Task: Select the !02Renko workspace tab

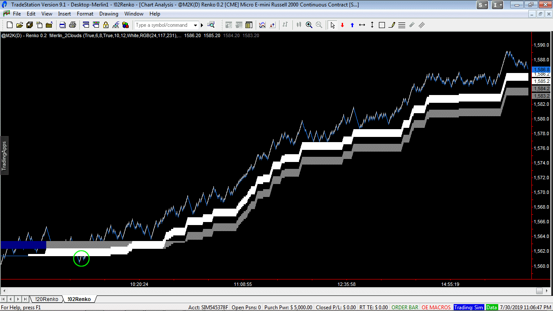Action: point(79,299)
